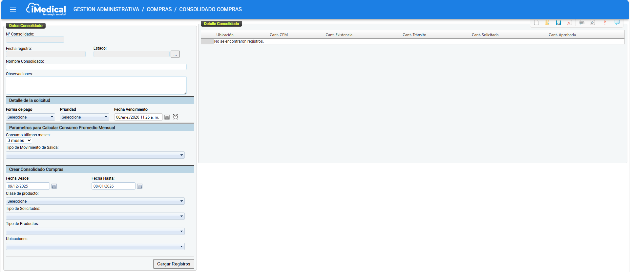Click the Detalle de la solicitud header
630x272 pixels.
pyautogui.click(x=100, y=101)
